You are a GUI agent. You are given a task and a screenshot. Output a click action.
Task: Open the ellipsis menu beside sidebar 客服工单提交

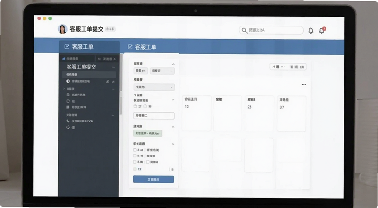(113, 67)
